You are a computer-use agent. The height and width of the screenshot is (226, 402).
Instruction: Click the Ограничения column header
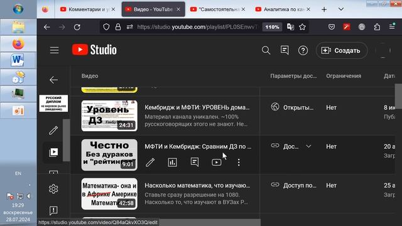click(x=344, y=76)
